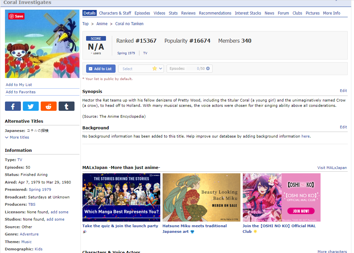Open the Hatsune Miku merch banner

tap(201, 197)
